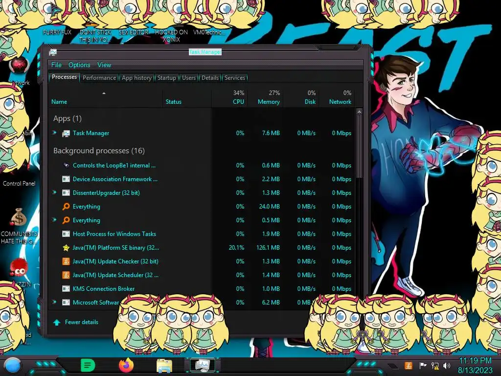Click the Task Manager app row icon
This screenshot has height=376, width=501.
66,133
